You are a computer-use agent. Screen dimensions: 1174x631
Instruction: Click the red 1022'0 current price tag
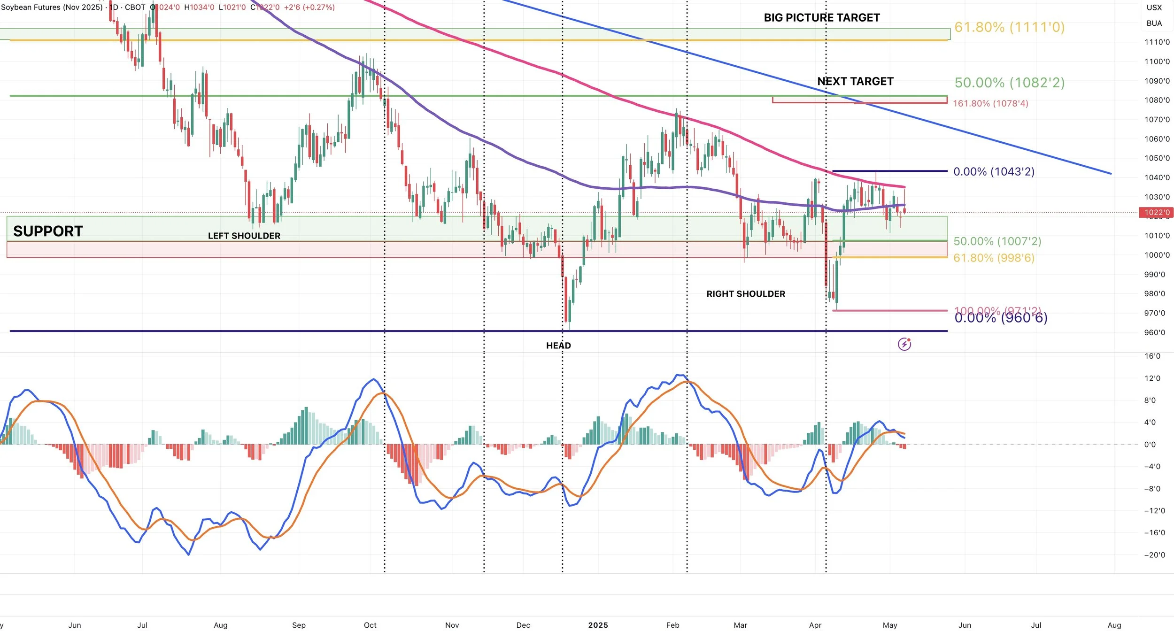(1156, 212)
